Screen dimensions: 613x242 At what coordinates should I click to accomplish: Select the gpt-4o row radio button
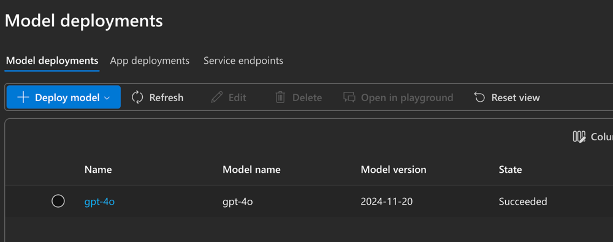click(58, 201)
